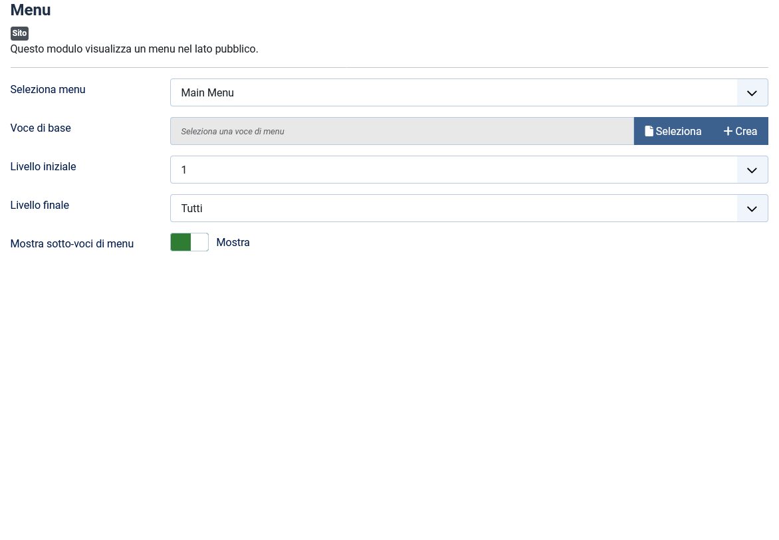Toggle the Mostra sotto-voci di menu switch

tap(189, 242)
